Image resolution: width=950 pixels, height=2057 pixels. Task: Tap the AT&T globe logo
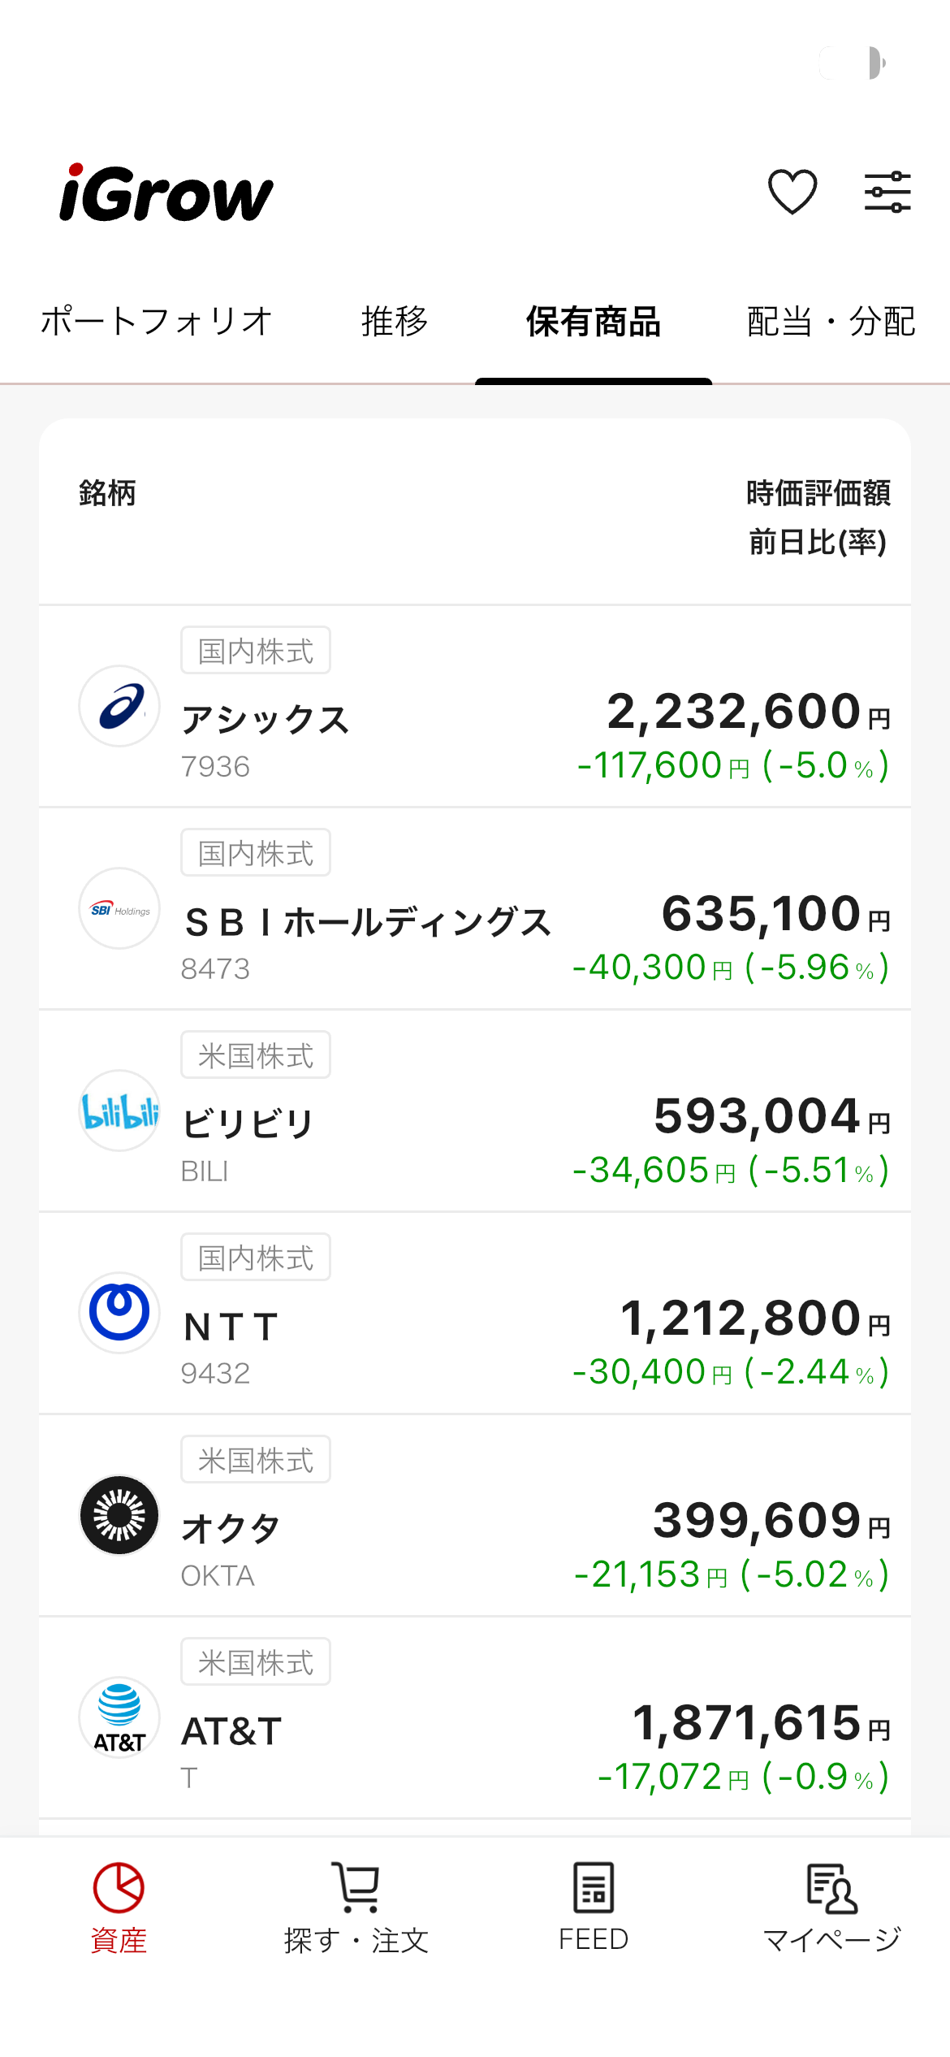pos(119,1717)
